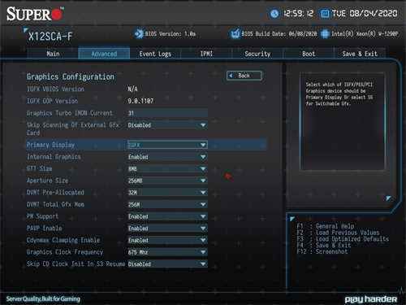
Task: Expand the DVMT Pre-Allocated dropdown
Action: point(167,193)
